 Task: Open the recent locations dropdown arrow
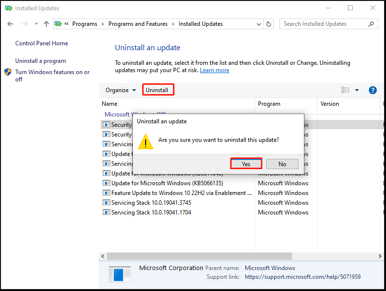coord(37,24)
